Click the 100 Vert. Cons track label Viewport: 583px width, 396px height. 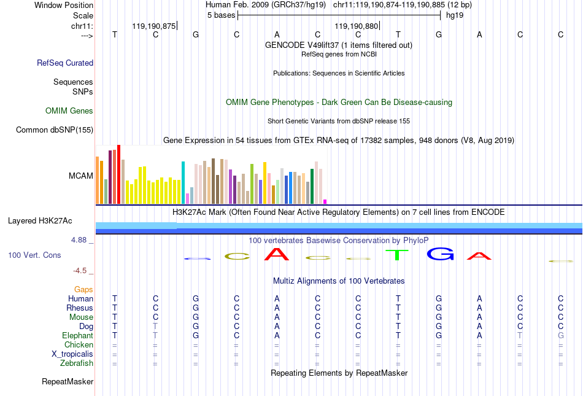click(34, 255)
